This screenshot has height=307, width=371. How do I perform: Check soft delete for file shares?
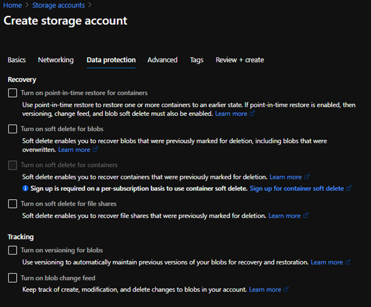12,204
